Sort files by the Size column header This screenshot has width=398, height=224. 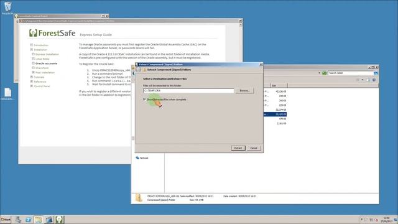point(279,86)
